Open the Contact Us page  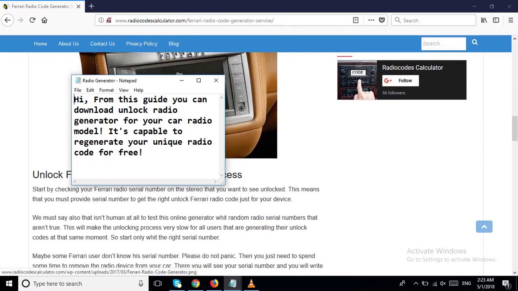(102, 44)
